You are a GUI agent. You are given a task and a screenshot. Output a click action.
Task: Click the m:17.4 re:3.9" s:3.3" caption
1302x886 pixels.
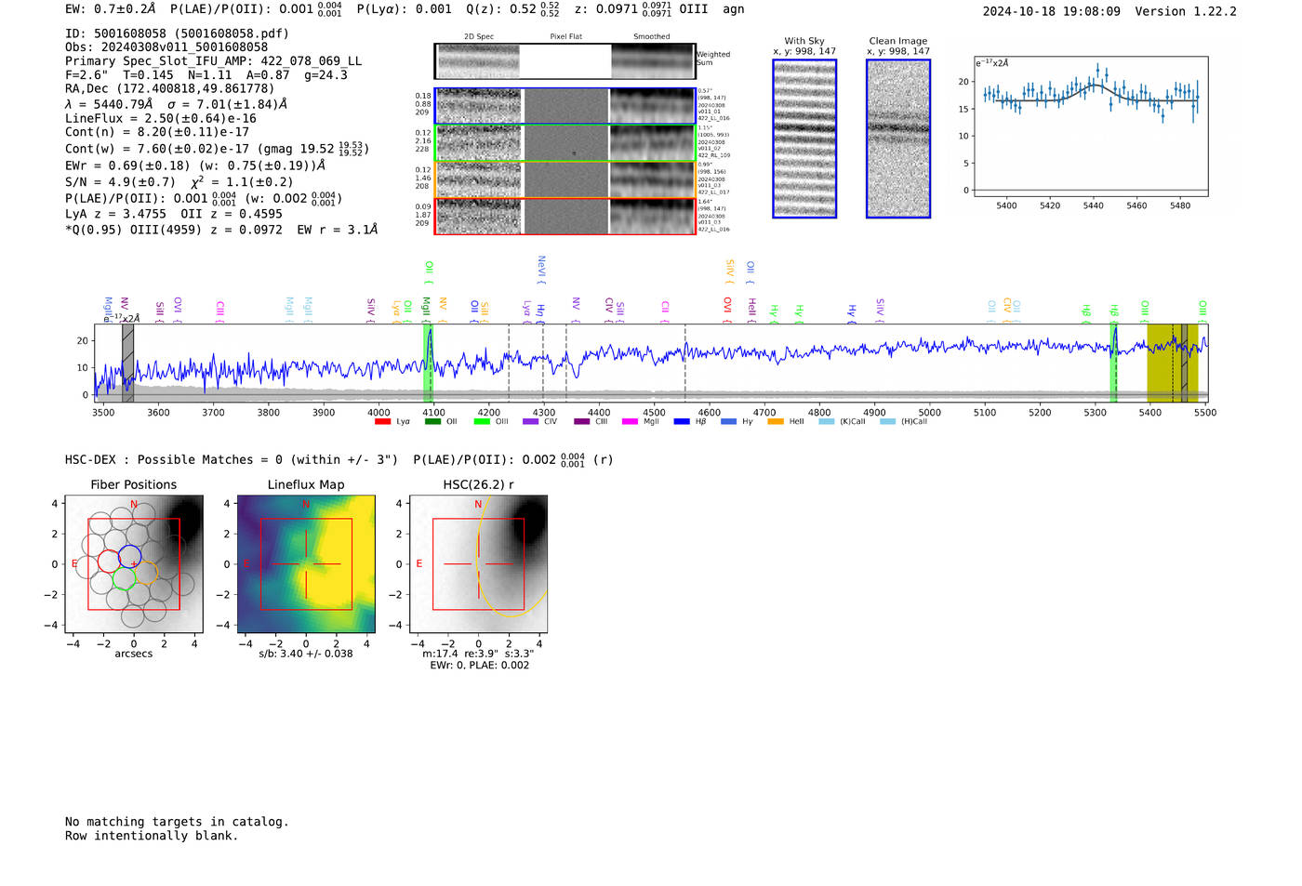[479, 654]
